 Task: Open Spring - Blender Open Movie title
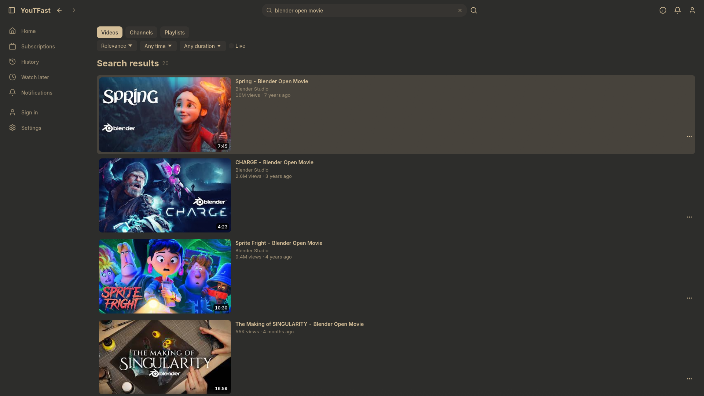click(x=272, y=81)
